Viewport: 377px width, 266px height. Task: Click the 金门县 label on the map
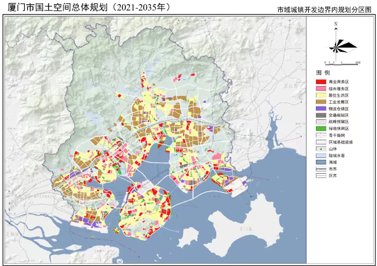click(246, 229)
